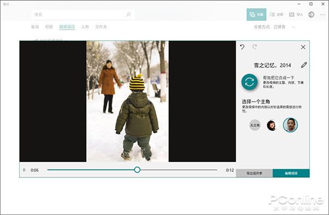Click the 导入 (Import) toolbar button
This screenshot has width=329, height=215.
coord(296,14)
